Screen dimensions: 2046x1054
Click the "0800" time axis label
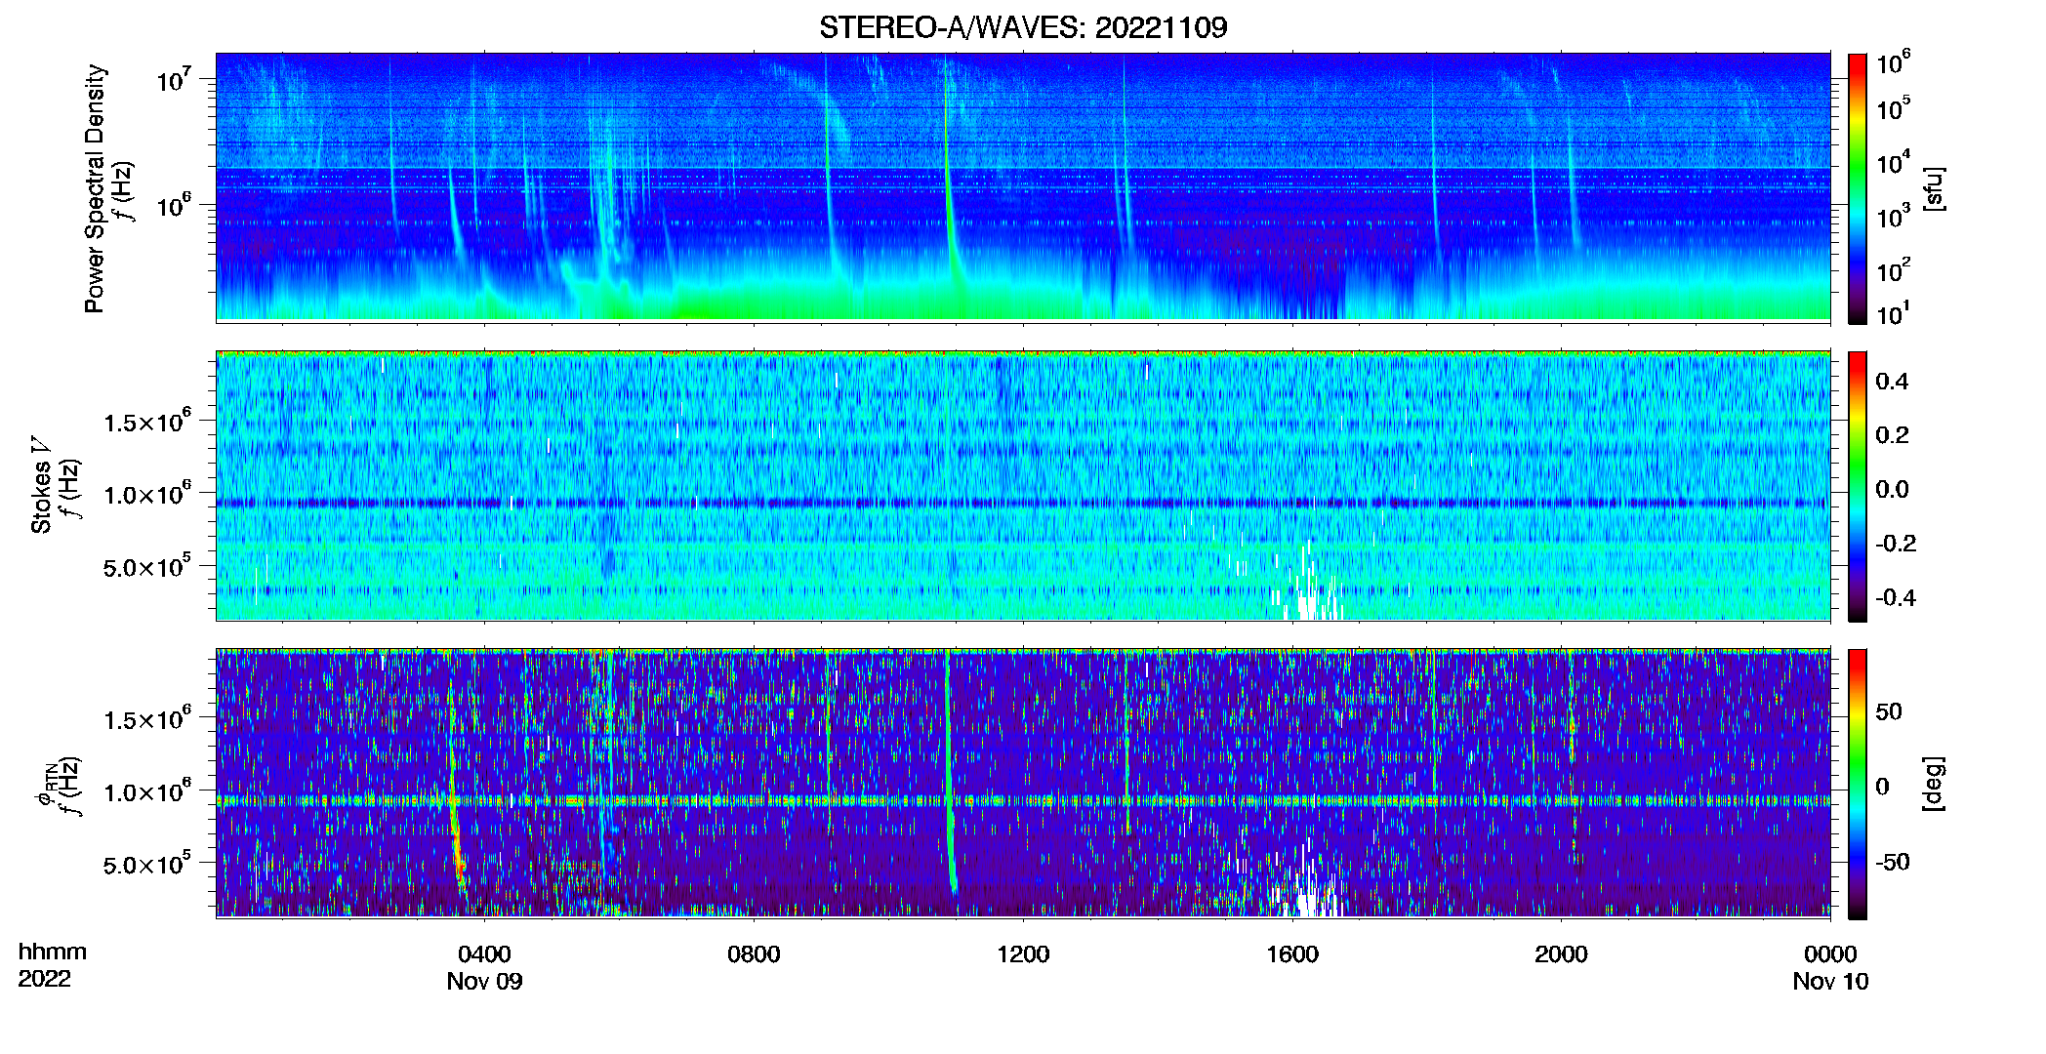754,954
